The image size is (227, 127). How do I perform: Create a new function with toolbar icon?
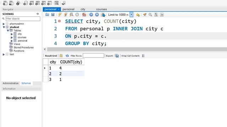49,3
